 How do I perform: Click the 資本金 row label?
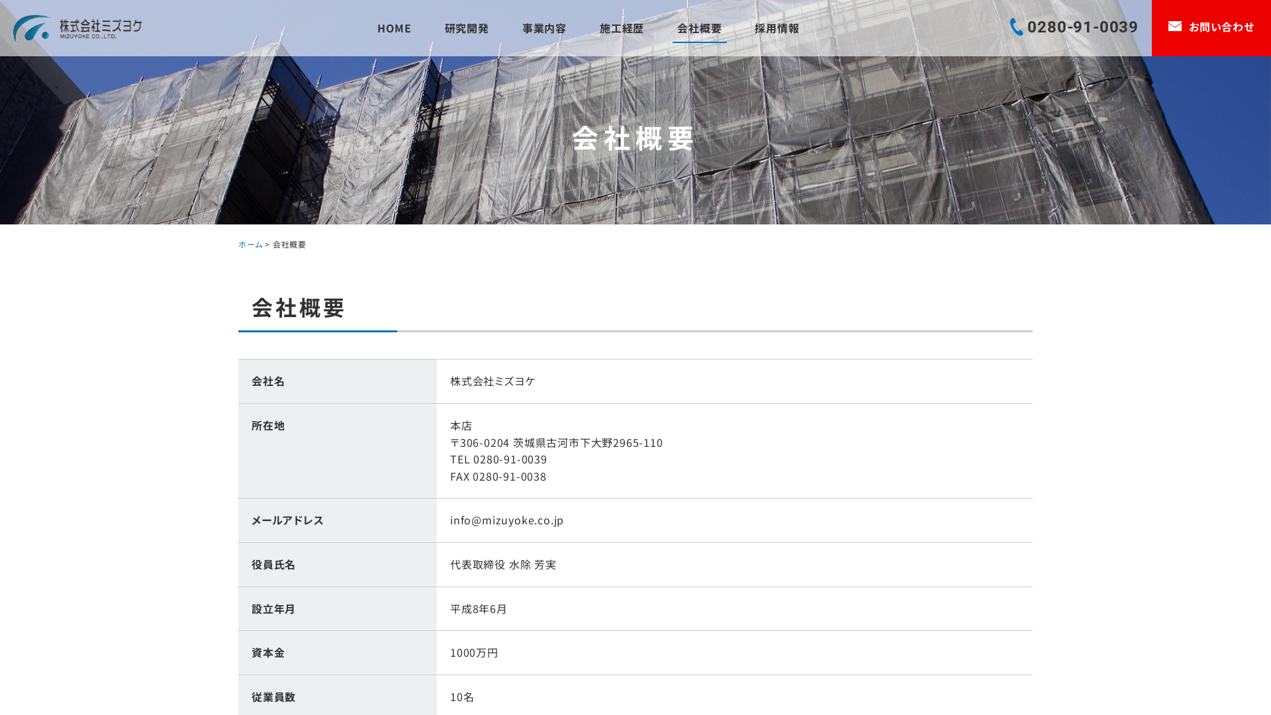click(268, 653)
